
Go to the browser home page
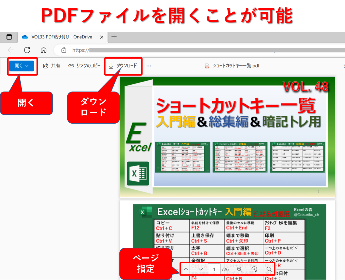coord(43,50)
